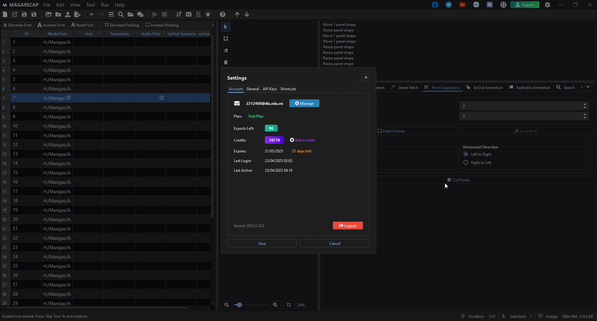
Task: Adjust the canvas zoom slider handle
Action: pyautogui.click(x=239, y=305)
